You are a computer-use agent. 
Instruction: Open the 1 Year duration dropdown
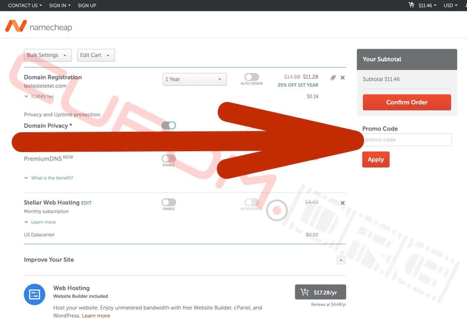pyautogui.click(x=195, y=79)
